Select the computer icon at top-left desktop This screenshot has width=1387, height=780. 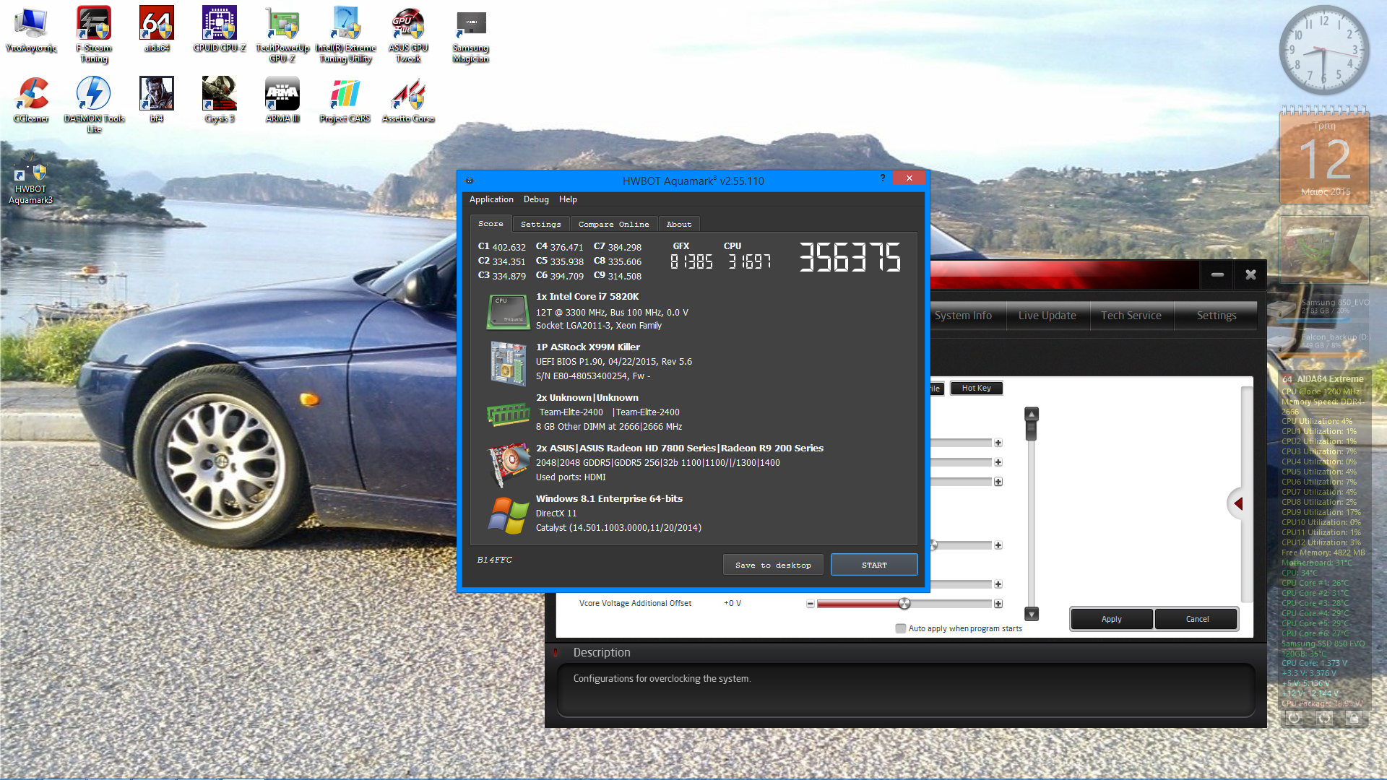coord(31,29)
